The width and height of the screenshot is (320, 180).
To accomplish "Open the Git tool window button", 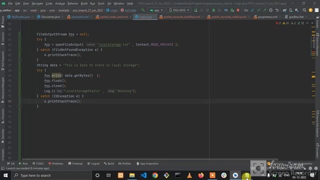I will click(11, 163).
